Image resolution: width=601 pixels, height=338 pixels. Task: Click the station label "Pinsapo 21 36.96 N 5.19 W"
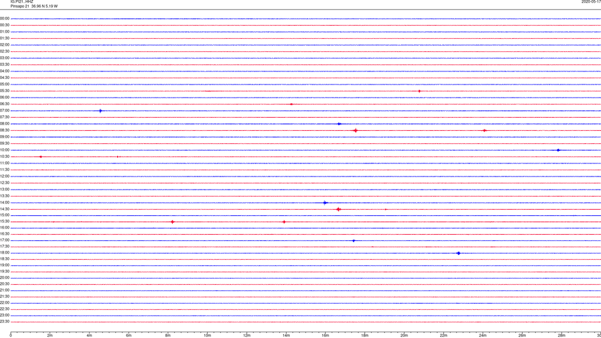(34, 6)
